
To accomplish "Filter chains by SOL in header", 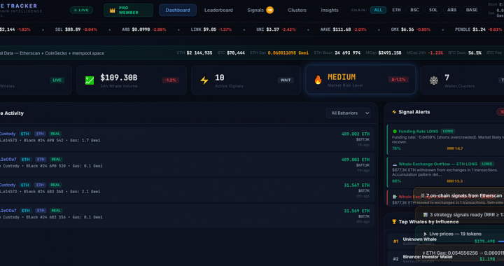I will click(x=433, y=10).
